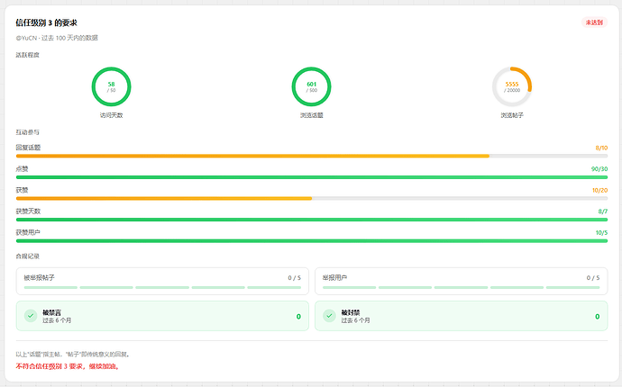The width and height of the screenshot is (622, 387).
Task: Click the 获赞 progress bar
Action: click(311, 199)
